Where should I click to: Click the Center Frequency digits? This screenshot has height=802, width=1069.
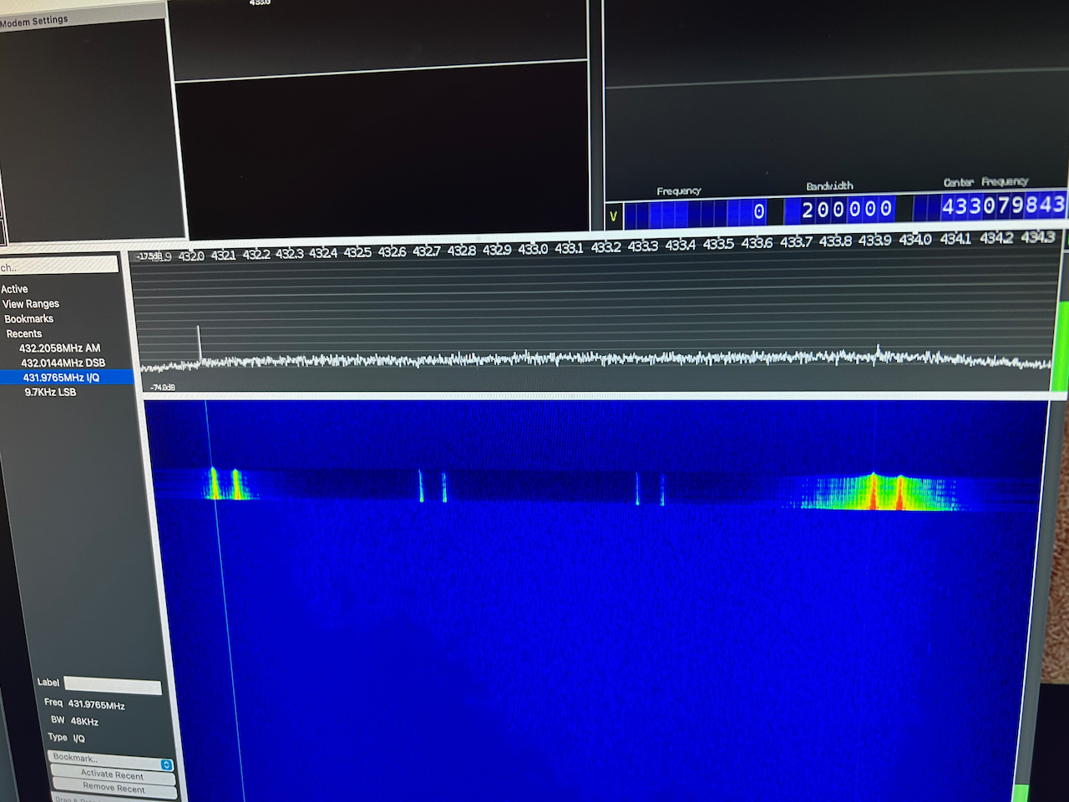[x=1001, y=206]
